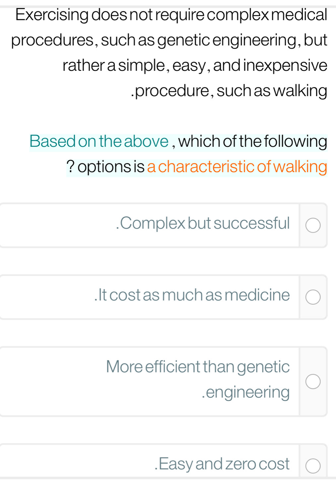
Task: Click the "More efficient than genetic" answer text
Action: click(198, 367)
